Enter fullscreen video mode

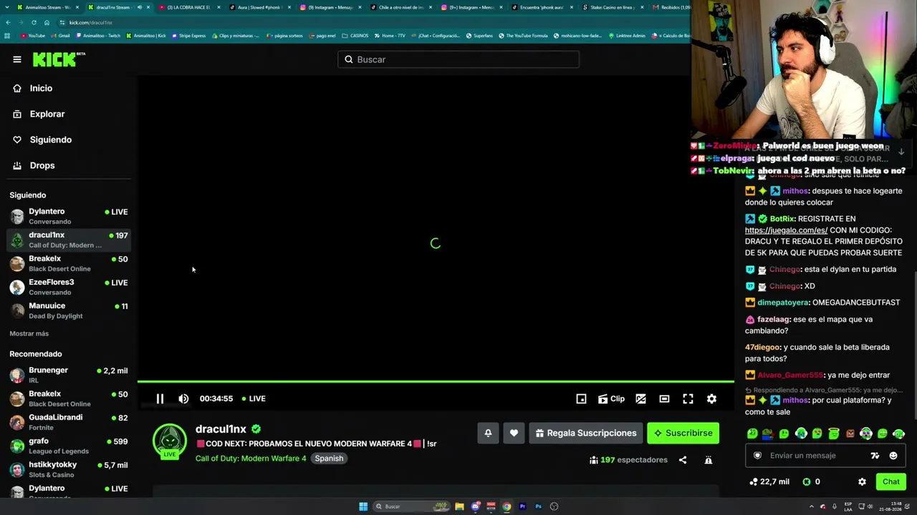pos(688,398)
